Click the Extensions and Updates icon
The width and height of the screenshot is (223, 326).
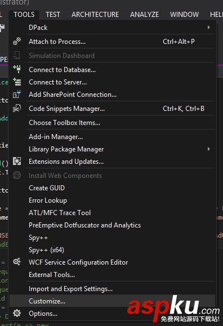17,162
